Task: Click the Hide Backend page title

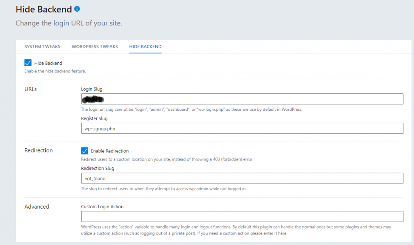Action: [42, 8]
